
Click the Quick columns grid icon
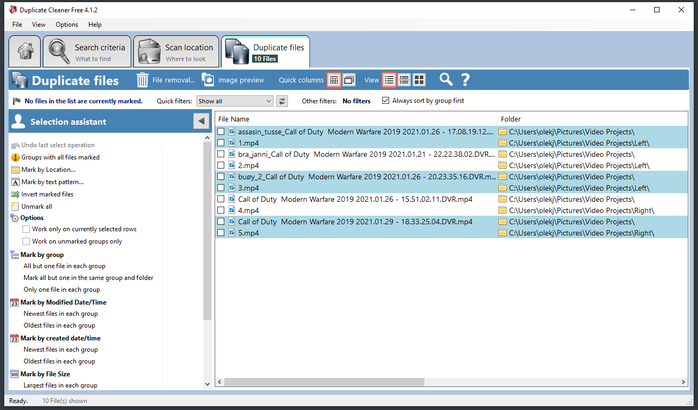click(333, 79)
